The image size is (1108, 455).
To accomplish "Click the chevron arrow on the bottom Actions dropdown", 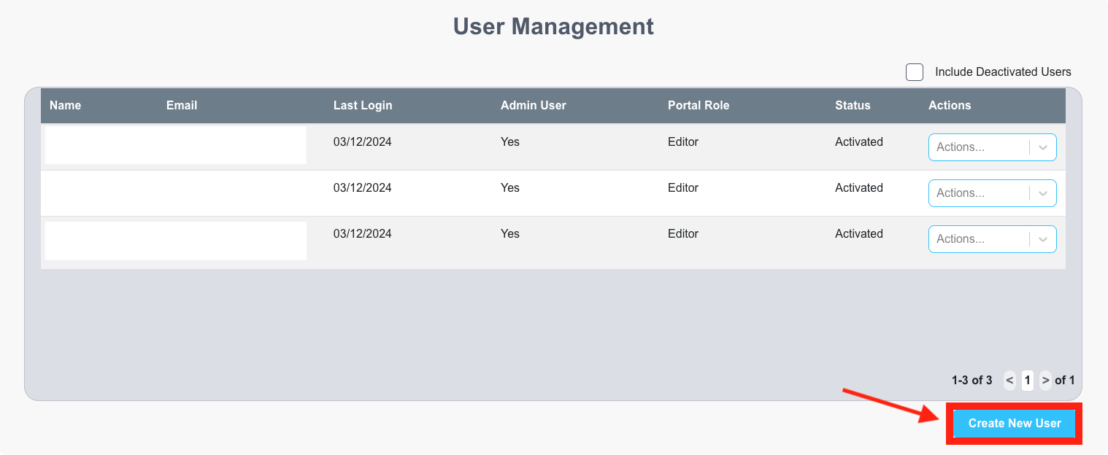I will pos(1043,238).
